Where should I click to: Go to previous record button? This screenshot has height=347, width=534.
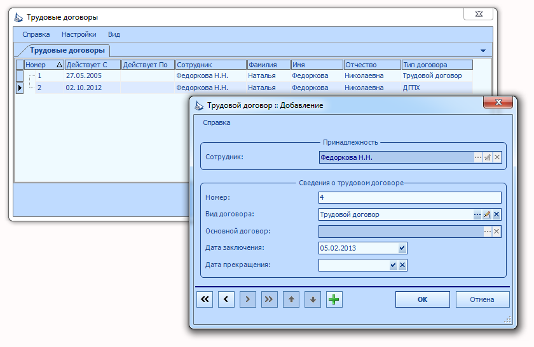click(226, 299)
